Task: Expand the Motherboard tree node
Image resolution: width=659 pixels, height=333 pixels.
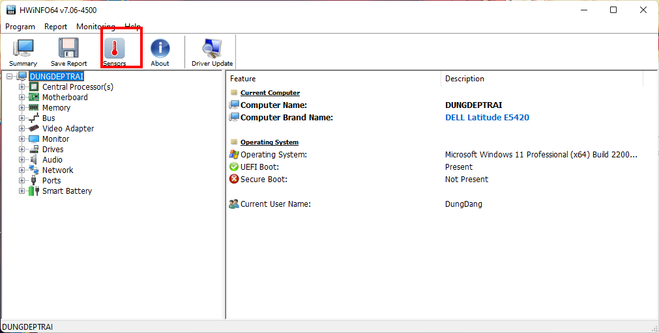Action: [22, 98]
